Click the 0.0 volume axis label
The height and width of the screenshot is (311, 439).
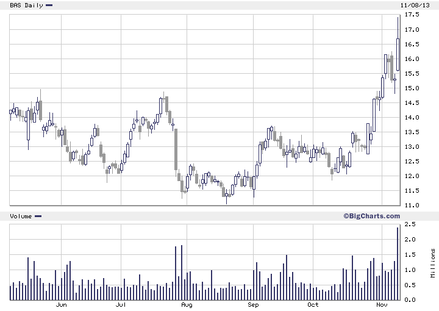pos(410,300)
